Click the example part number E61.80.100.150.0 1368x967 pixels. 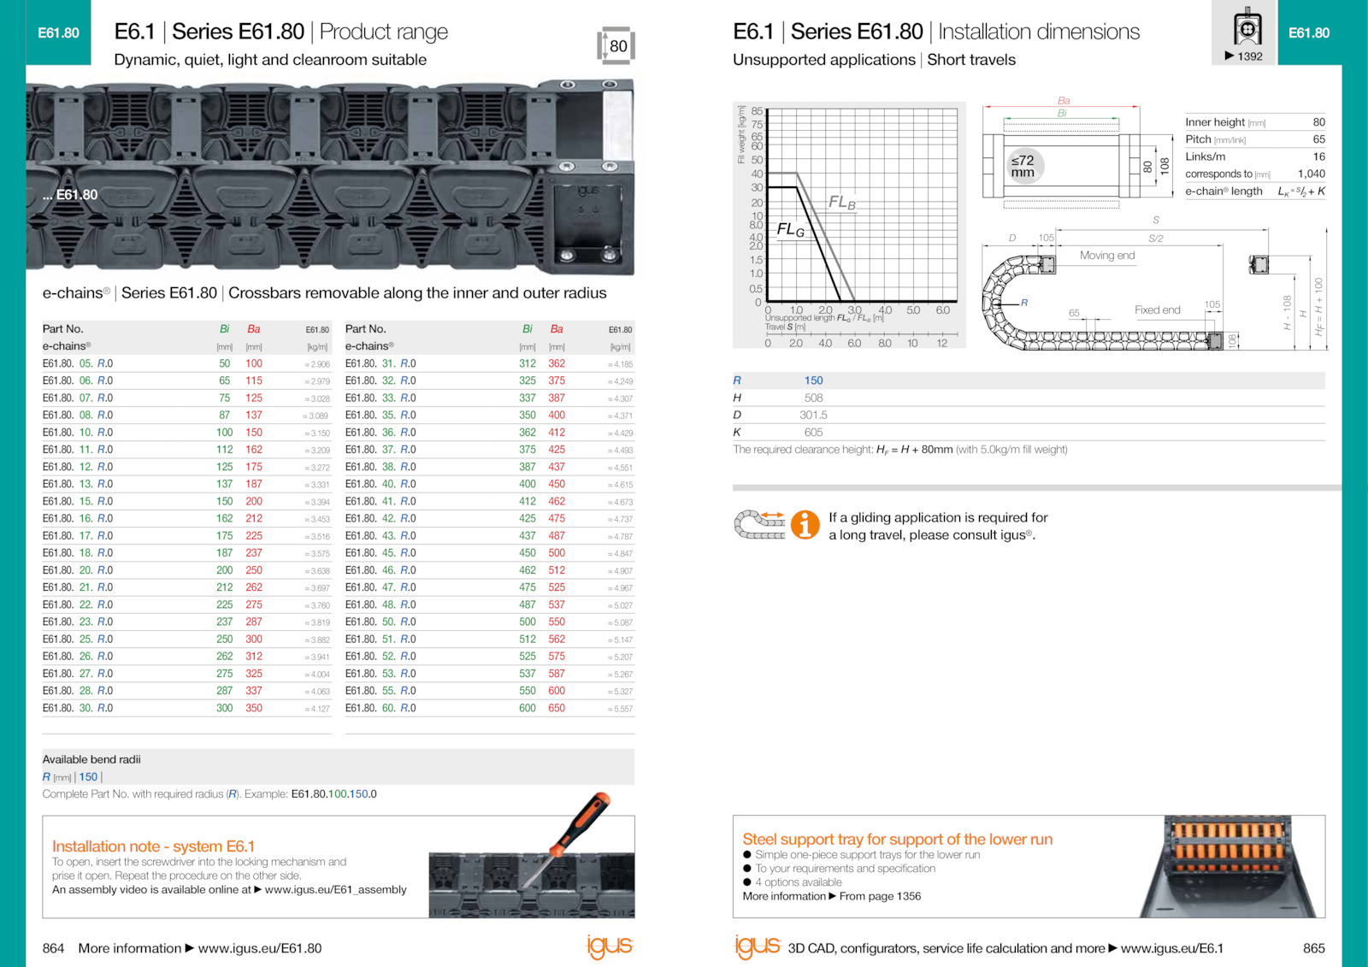(x=333, y=794)
